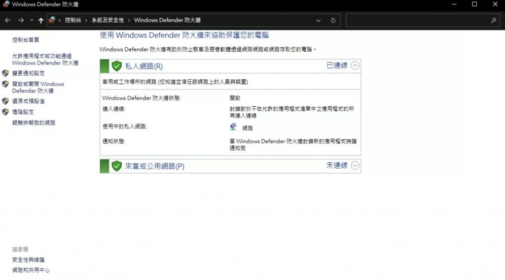Screen dimensions: 505x280
Task: Click the firewall icon in the title bar
Action: pyautogui.click(x=6, y=4)
